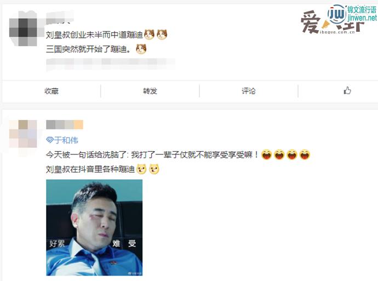378x281 pixels.
Task: Click the diamond icon beside 于和伟
Action: coord(50,140)
